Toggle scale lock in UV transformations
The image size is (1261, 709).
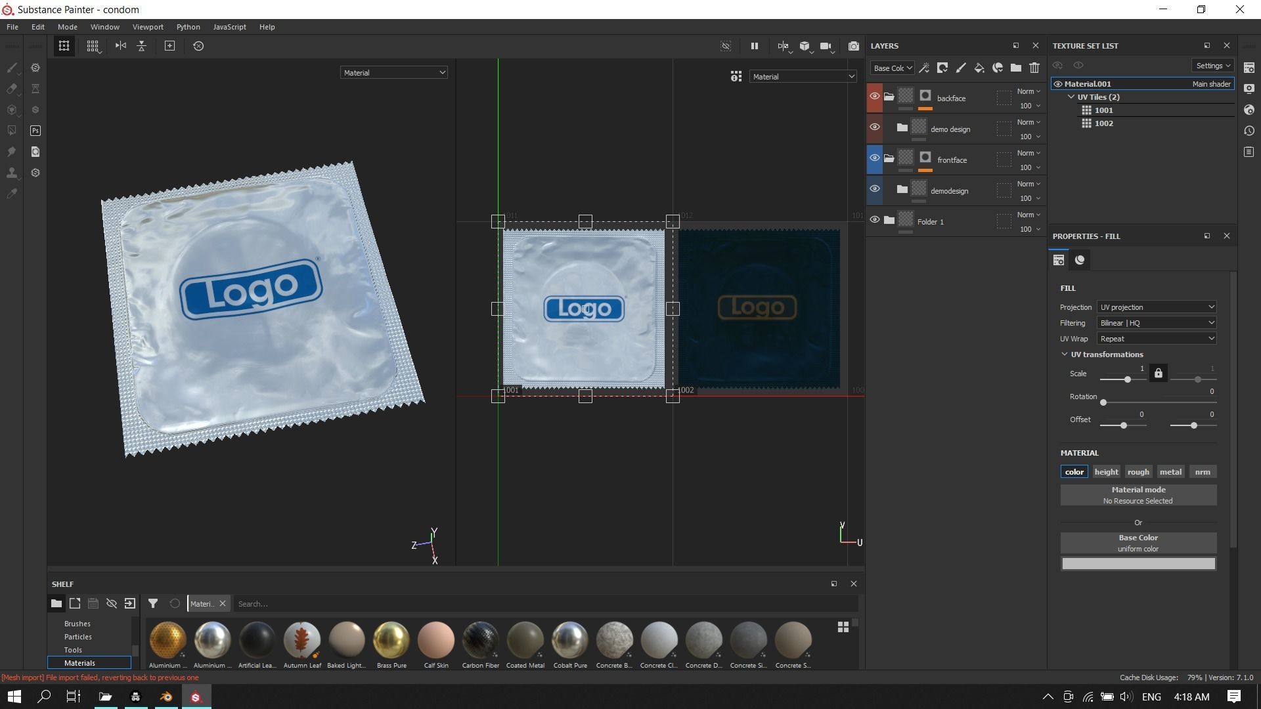[1158, 374]
